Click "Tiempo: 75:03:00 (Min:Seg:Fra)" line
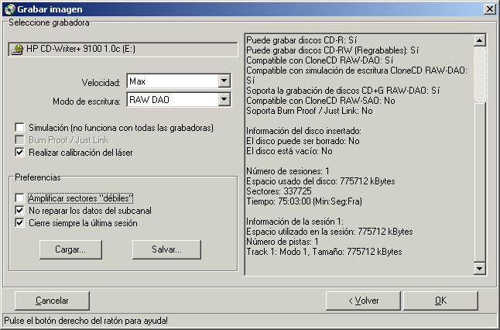This screenshot has width=500, height=330. (304, 201)
